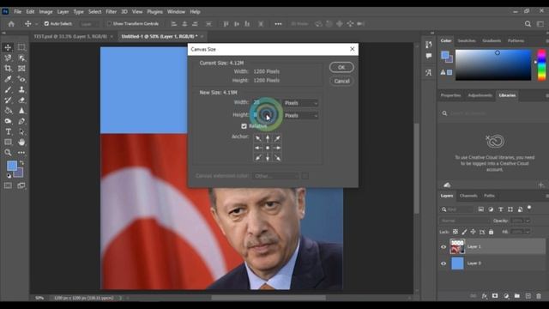Set anchor to top-left arrow
Viewport: 549px width, 309px height.
(258, 138)
